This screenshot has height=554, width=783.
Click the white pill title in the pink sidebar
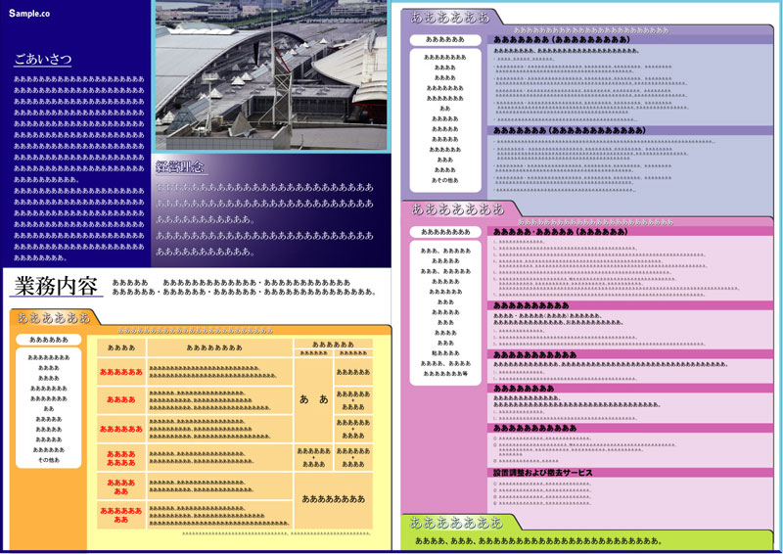point(445,232)
